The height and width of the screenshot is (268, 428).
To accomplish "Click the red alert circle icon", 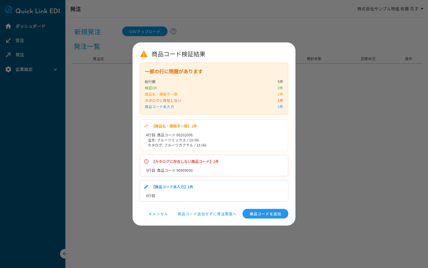I will coord(146,161).
